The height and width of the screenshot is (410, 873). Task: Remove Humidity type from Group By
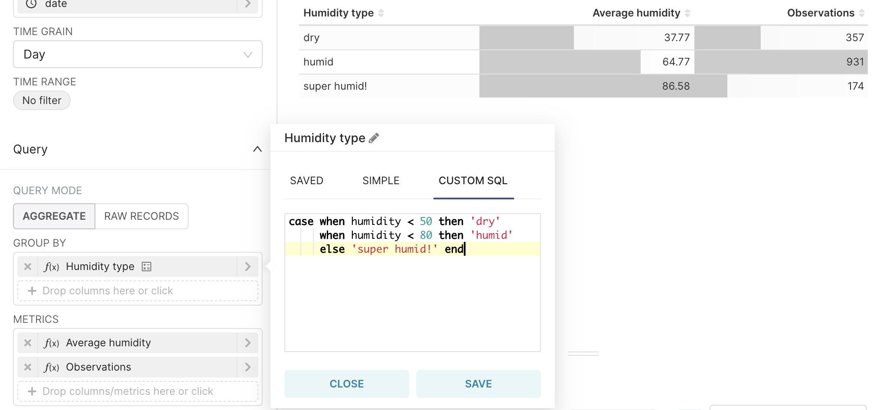tap(28, 267)
